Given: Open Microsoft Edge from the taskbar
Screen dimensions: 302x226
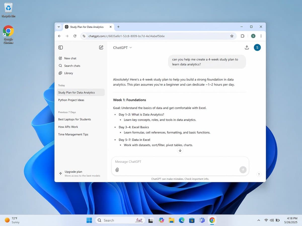Looking at the screenshot, I should tap(182, 220).
